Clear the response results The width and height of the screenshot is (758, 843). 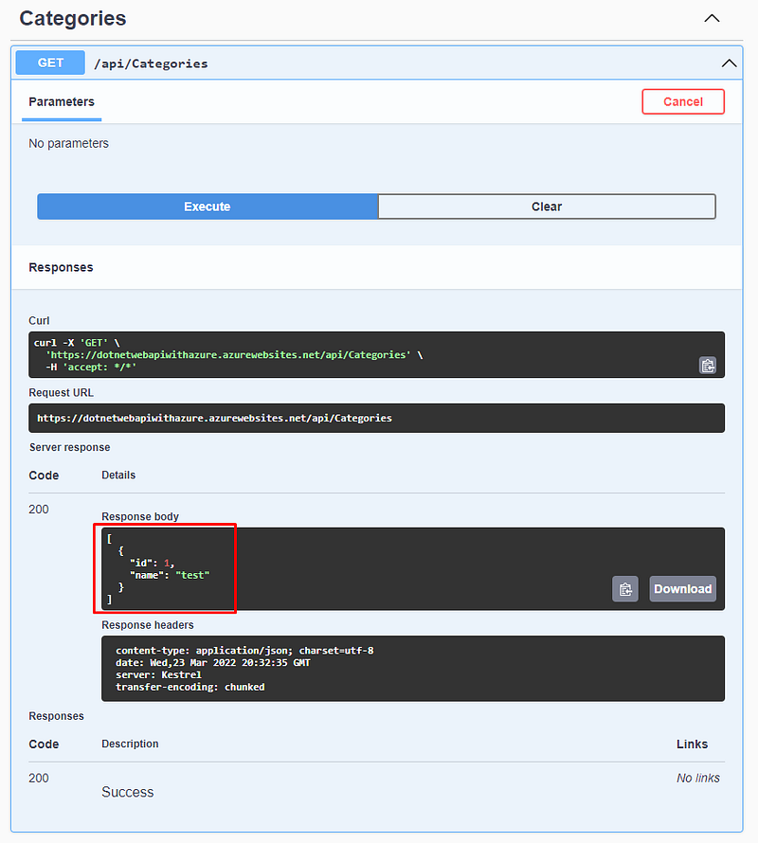pyautogui.click(x=547, y=206)
